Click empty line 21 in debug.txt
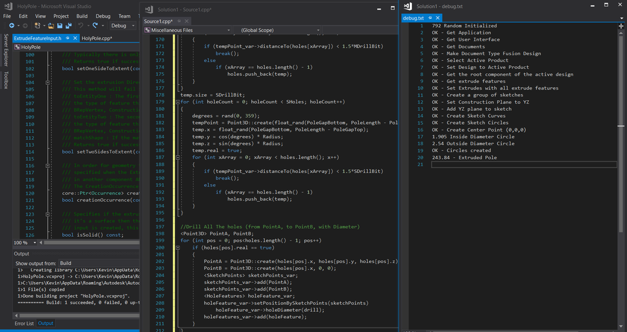The image size is (627, 332). tap(523, 164)
